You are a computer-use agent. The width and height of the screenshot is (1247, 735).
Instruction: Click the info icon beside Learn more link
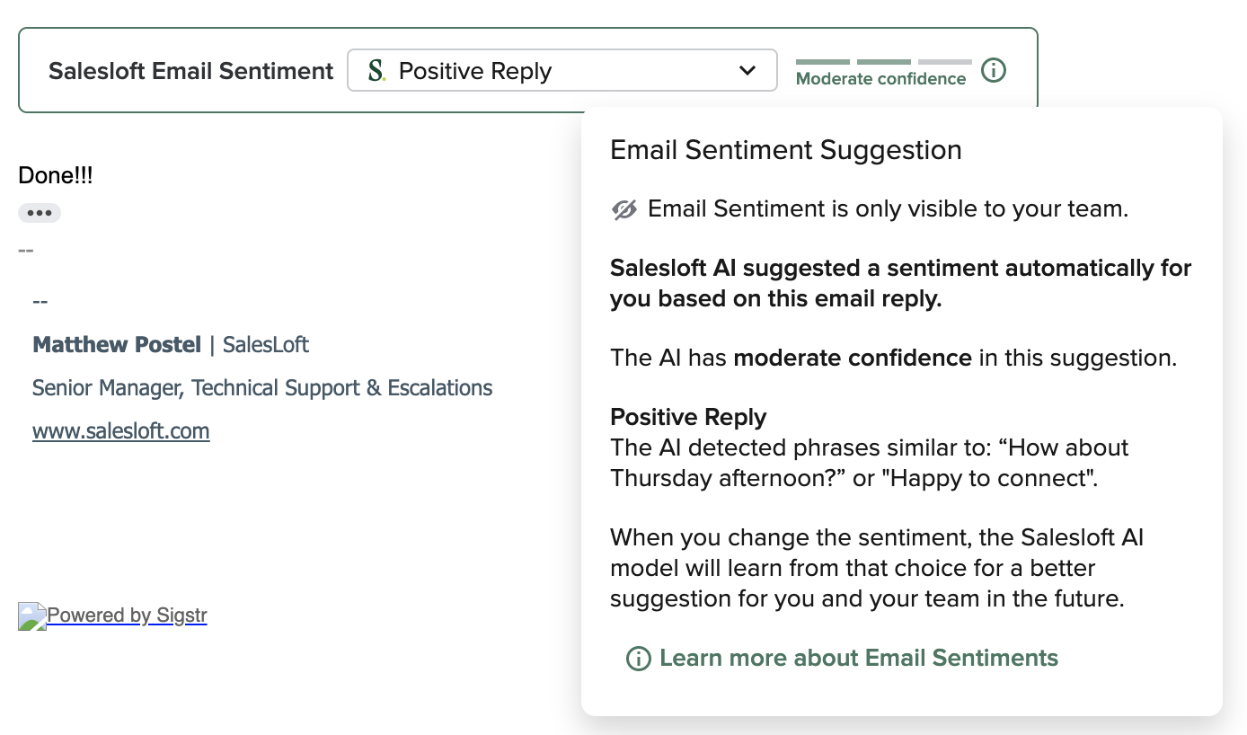tap(638, 659)
